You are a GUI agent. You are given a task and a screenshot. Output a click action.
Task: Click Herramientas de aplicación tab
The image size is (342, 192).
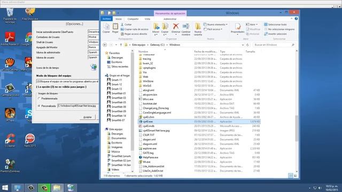(x=170, y=13)
